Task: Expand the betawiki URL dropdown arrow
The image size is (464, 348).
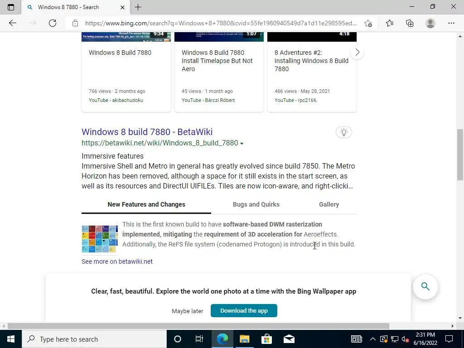Action: tap(242, 144)
